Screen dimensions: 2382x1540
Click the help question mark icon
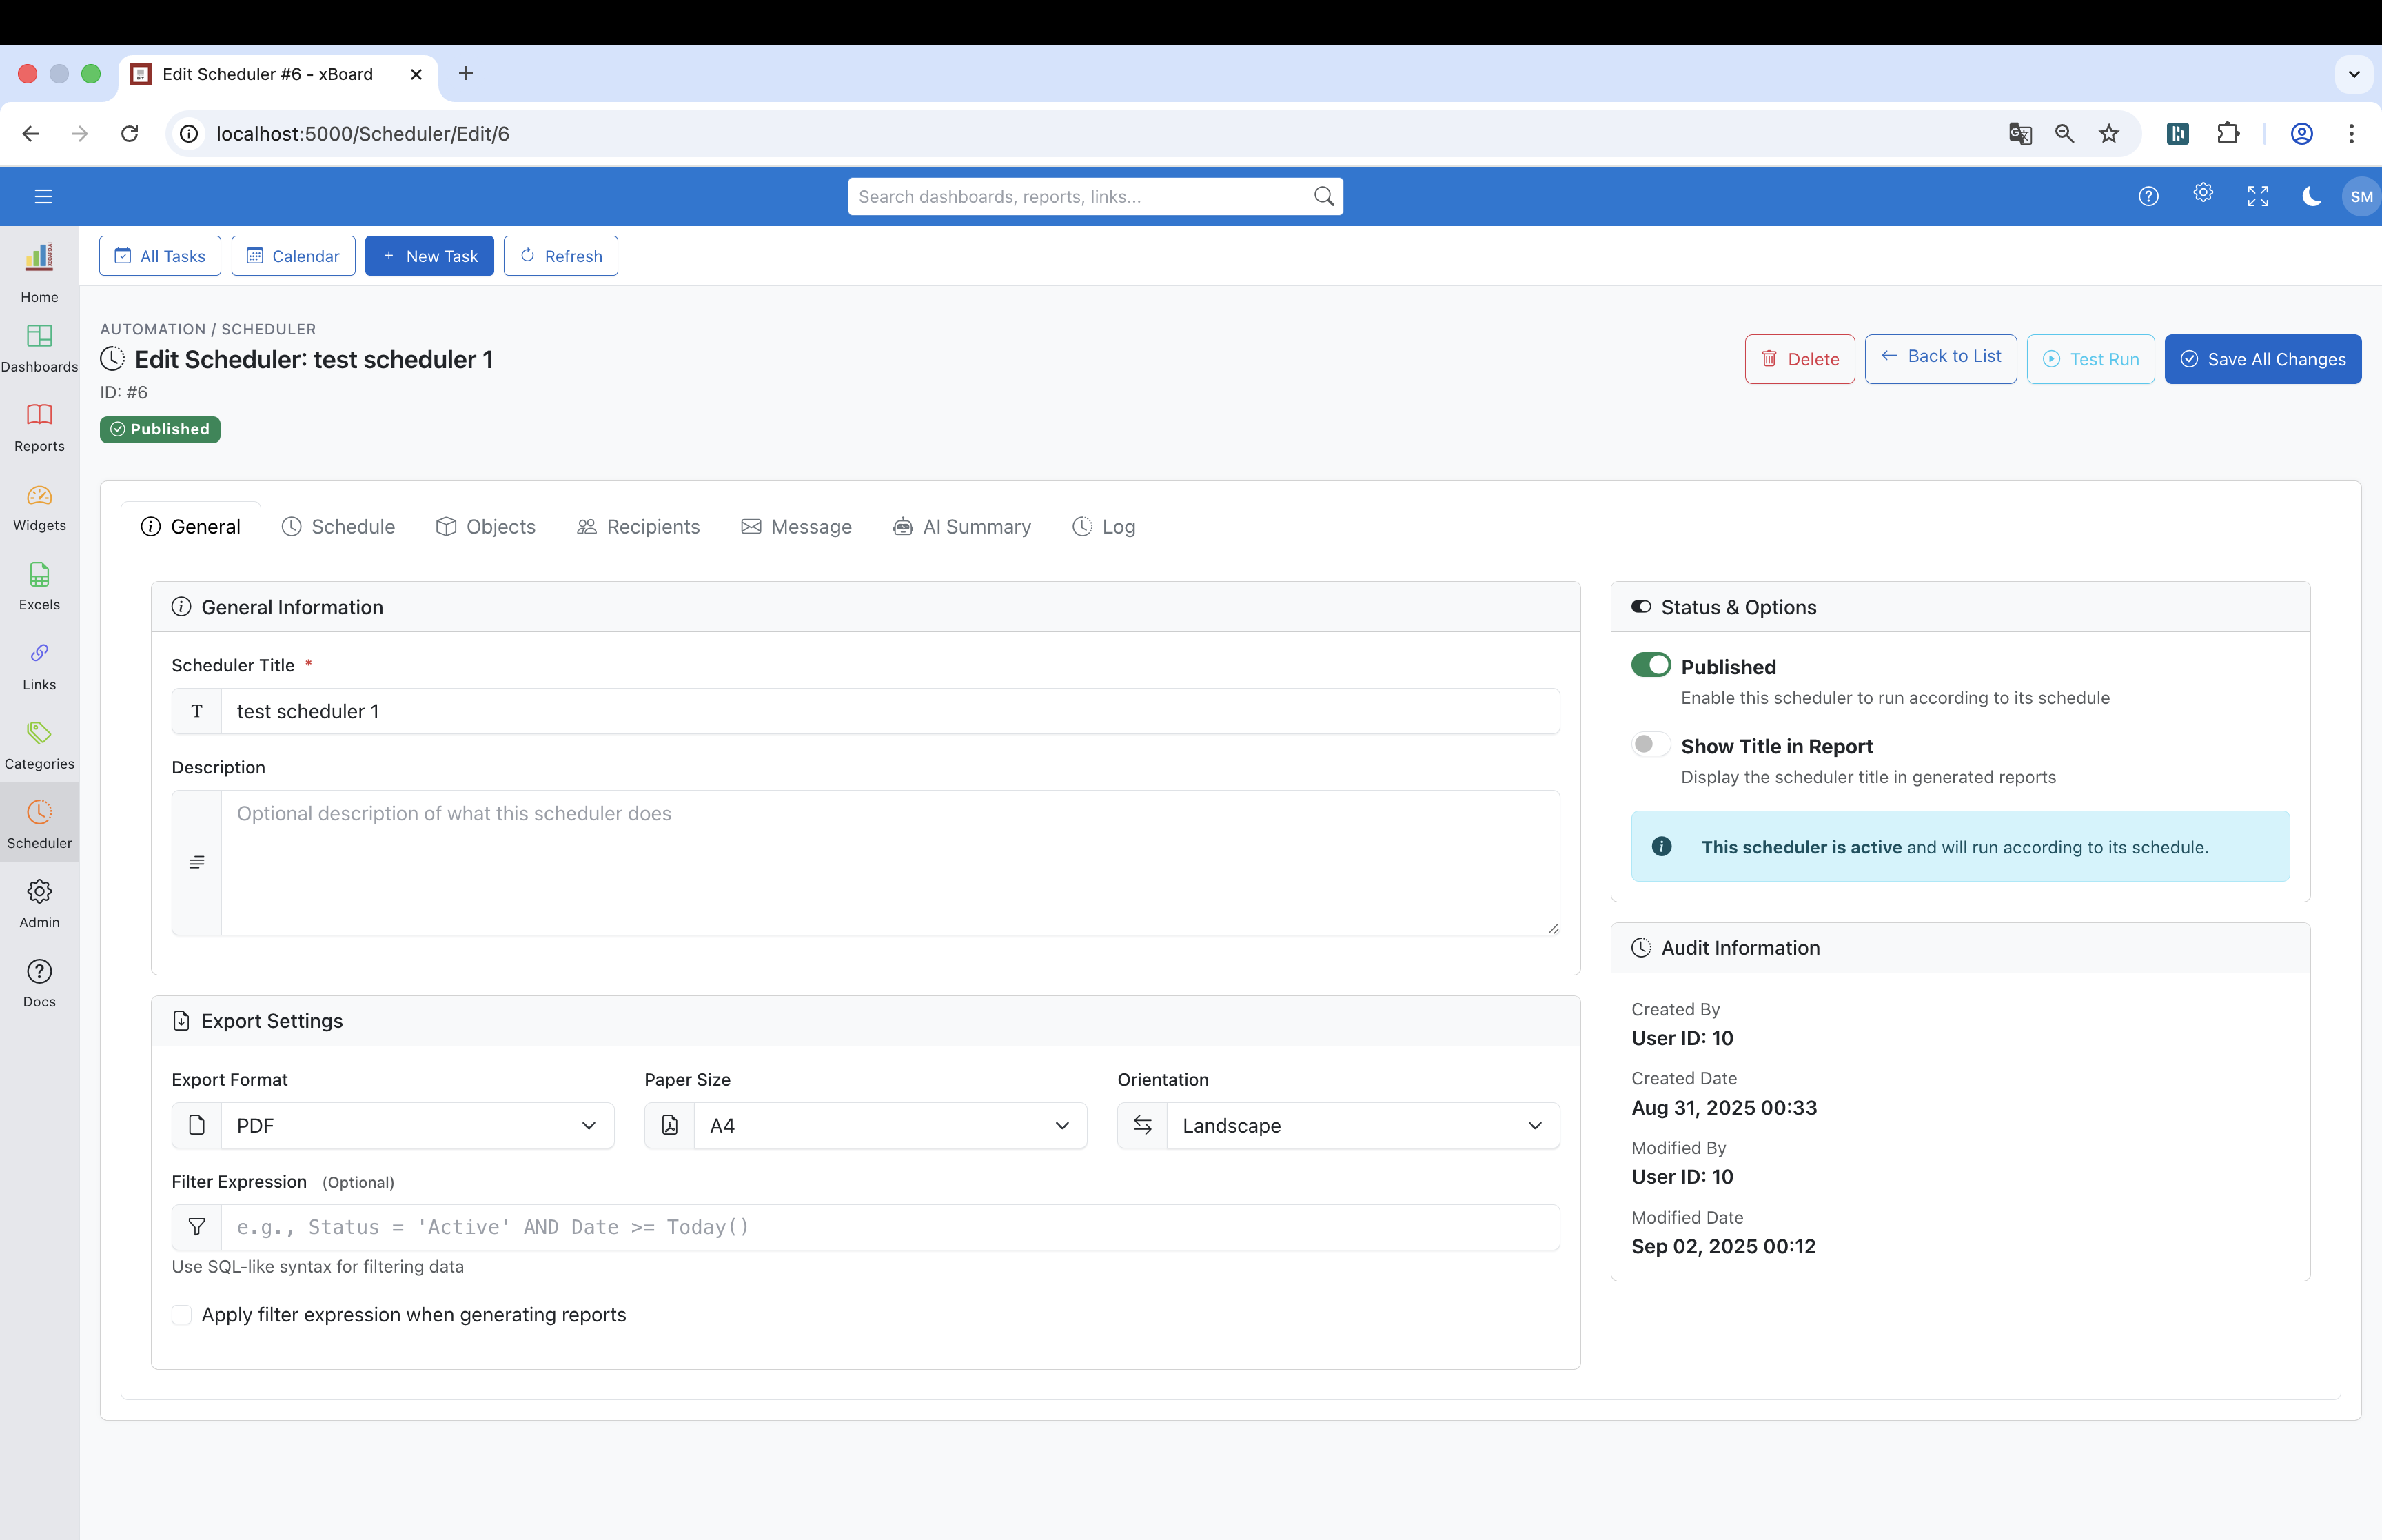pos(2148,196)
